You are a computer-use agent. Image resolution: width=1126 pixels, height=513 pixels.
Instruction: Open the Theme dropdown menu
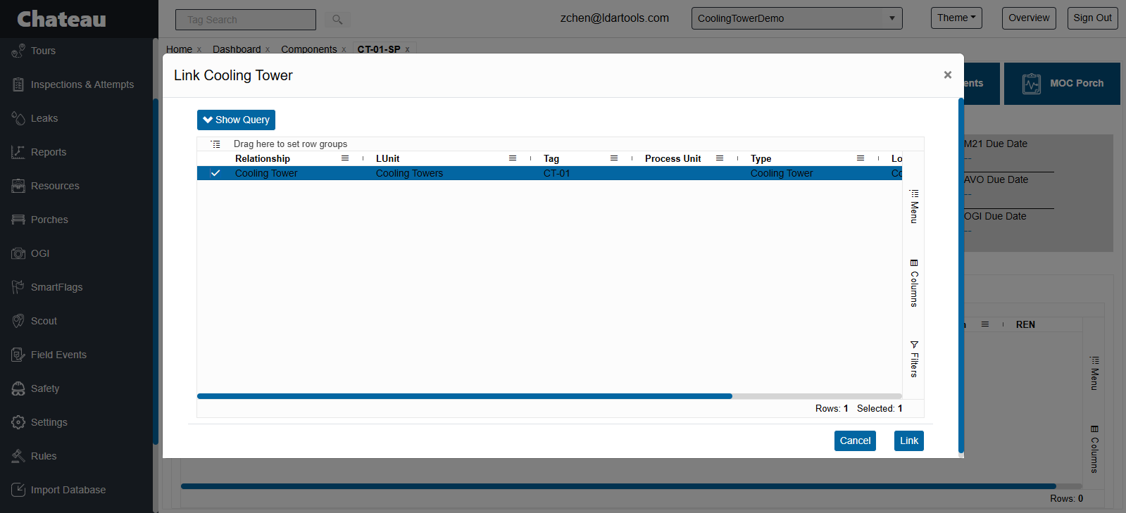coord(956,18)
